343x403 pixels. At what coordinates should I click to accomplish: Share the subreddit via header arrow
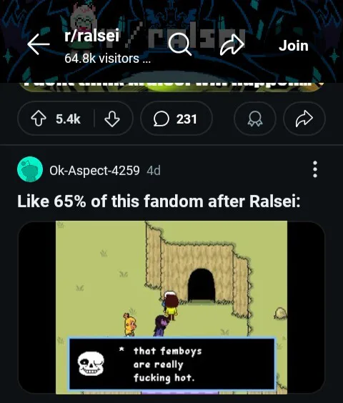coord(232,44)
